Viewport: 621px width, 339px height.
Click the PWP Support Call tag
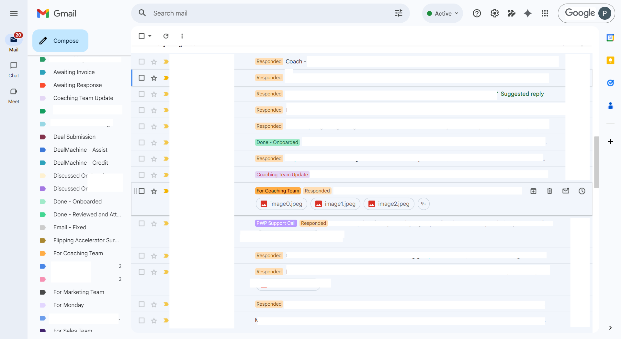[276, 223]
